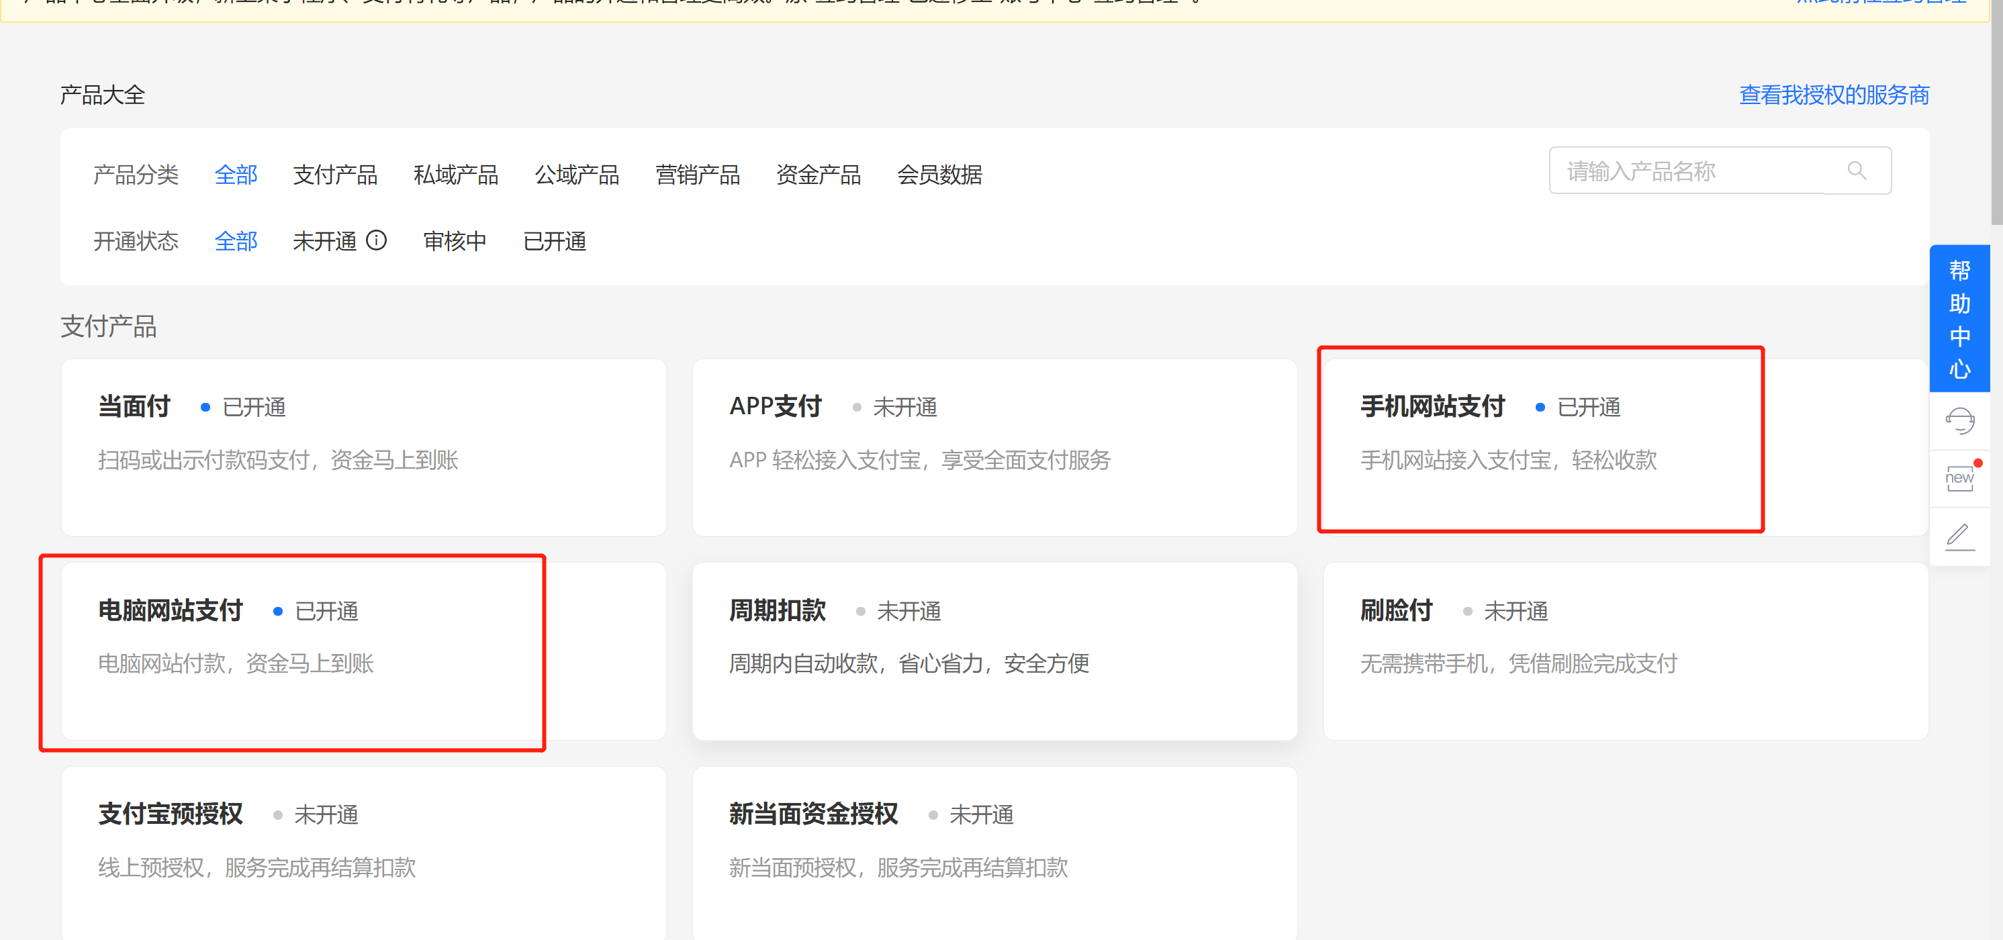
Task: Open the 'new' features sidebar icon
Action: coord(1959,477)
